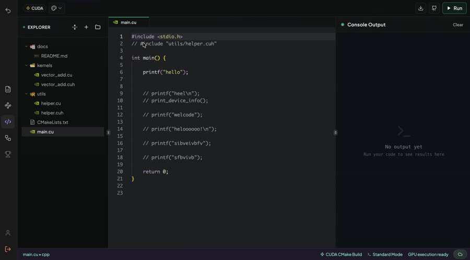The width and height of the screenshot is (470, 260).
Task: Open the workflow nodes icon in the left sidebar
Action: pyautogui.click(x=8, y=105)
